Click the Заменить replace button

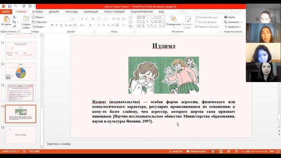click(233, 22)
